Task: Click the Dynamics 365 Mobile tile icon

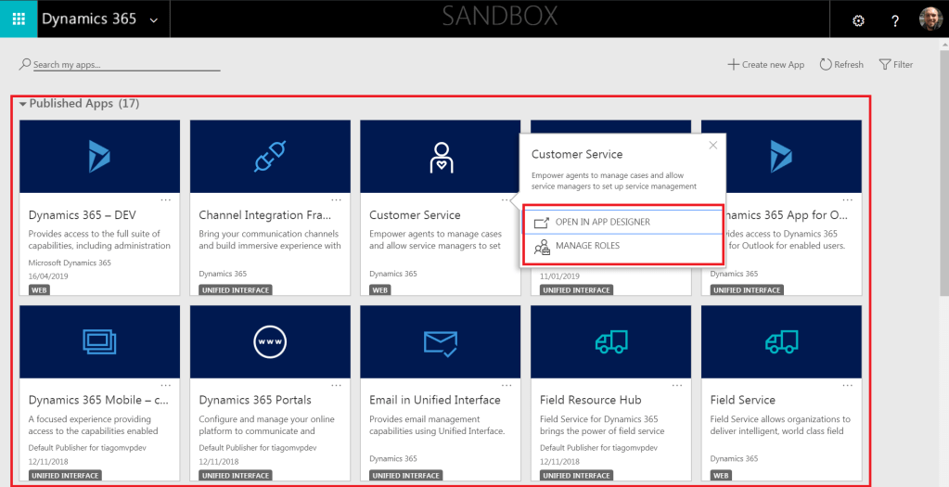Action: point(99,342)
